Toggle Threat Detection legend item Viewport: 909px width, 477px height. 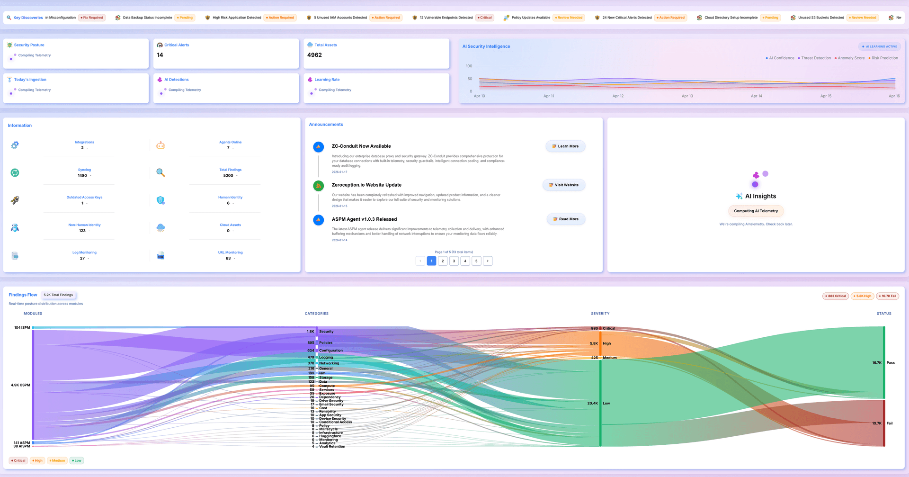(x=814, y=58)
